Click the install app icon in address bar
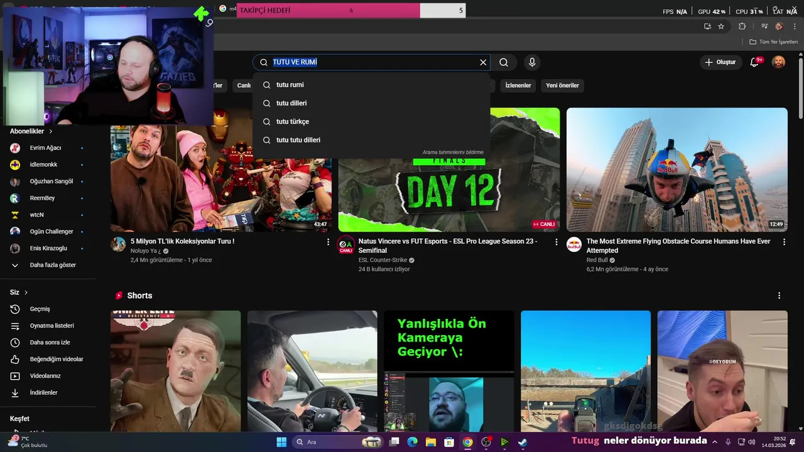This screenshot has width=804, height=452. [x=707, y=26]
